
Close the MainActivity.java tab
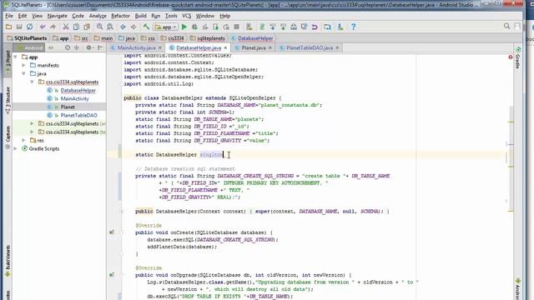point(160,48)
